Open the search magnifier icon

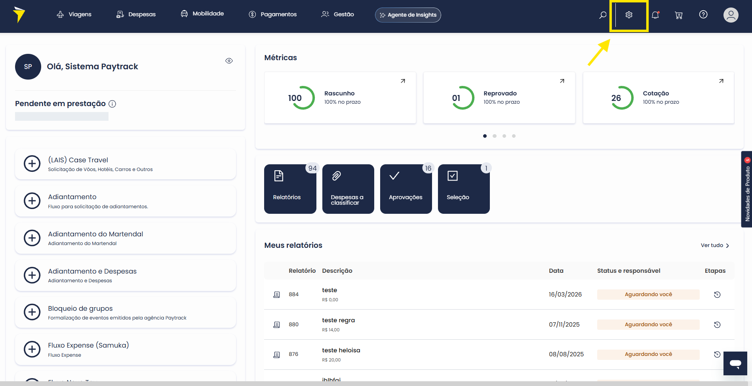[603, 15]
